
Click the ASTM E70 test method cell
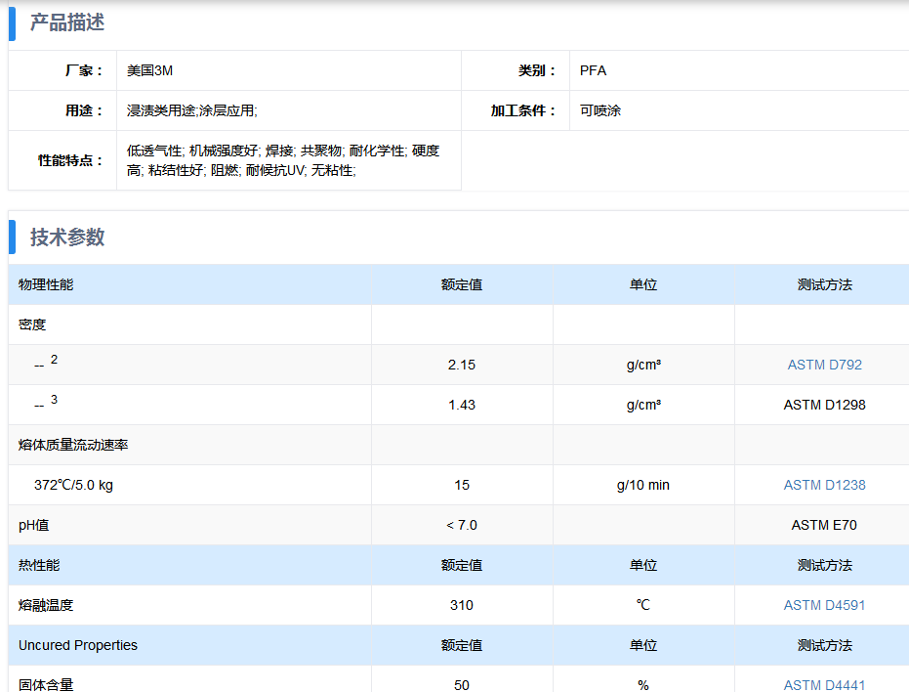[x=824, y=525]
